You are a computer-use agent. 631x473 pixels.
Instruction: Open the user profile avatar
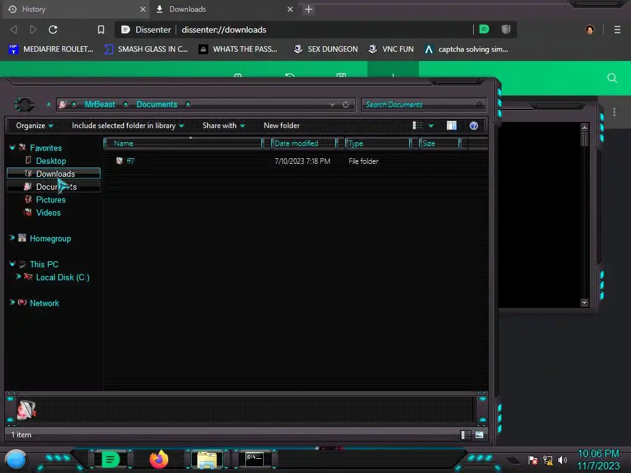[x=590, y=30]
